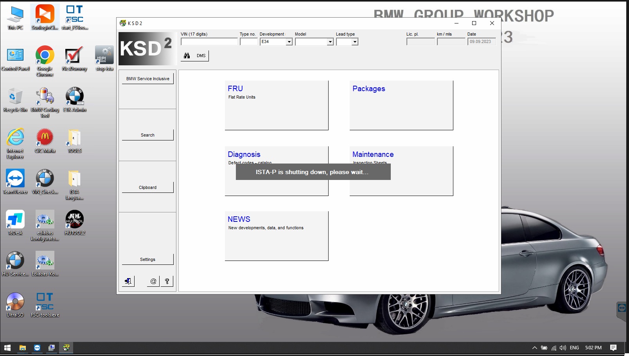Click the km / mls field
The image size is (629, 356).
(451, 42)
